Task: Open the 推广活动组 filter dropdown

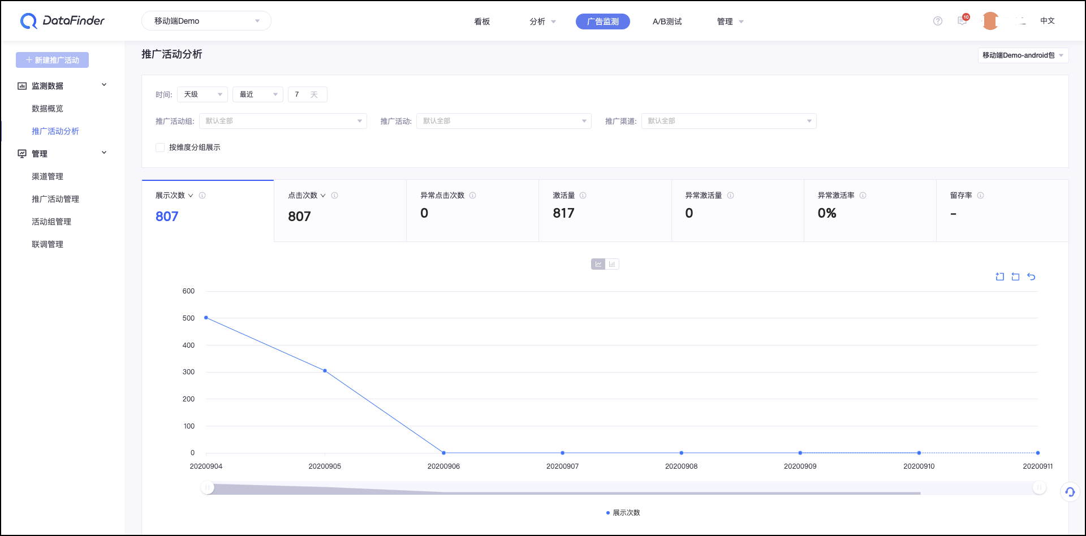Action: [283, 121]
